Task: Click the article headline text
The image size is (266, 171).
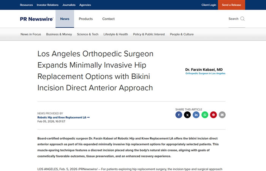Action: 95,71
